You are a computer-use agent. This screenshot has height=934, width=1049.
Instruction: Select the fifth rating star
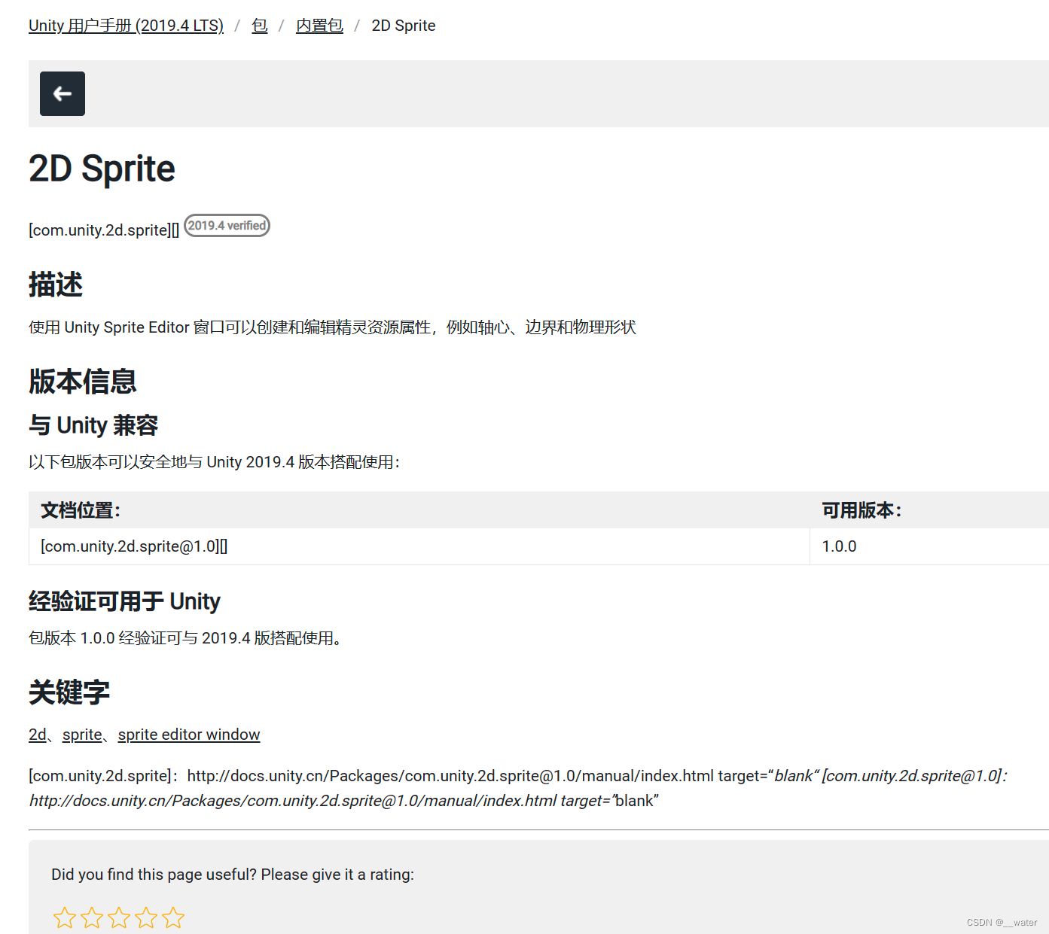click(173, 917)
